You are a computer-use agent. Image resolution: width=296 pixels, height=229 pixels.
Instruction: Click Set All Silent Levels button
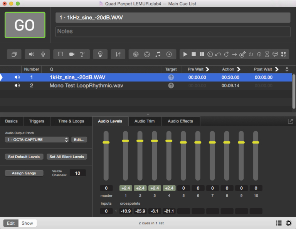(67, 157)
